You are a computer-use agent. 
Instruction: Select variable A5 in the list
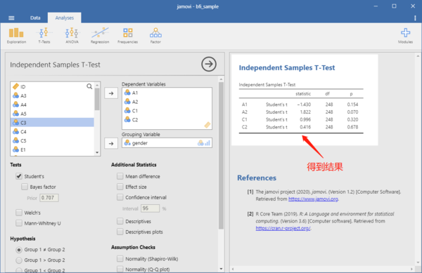pyautogui.click(x=52, y=114)
